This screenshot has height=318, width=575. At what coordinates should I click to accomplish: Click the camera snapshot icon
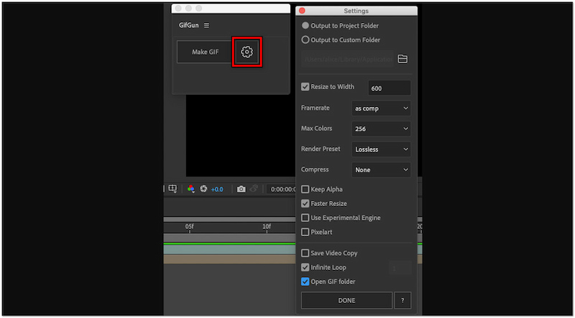pos(241,189)
